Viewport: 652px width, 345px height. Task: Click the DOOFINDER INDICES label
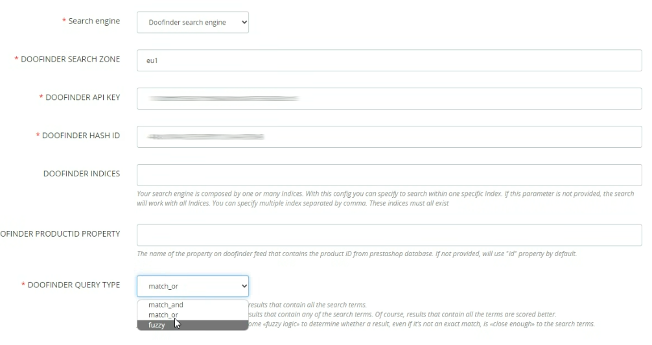tap(82, 174)
